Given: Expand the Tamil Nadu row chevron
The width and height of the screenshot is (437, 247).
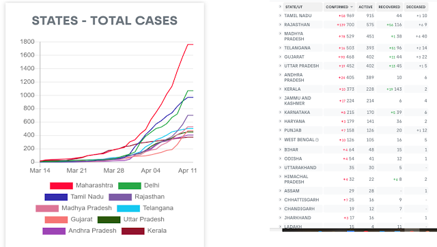Looking at the screenshot, I should point(280,16).
